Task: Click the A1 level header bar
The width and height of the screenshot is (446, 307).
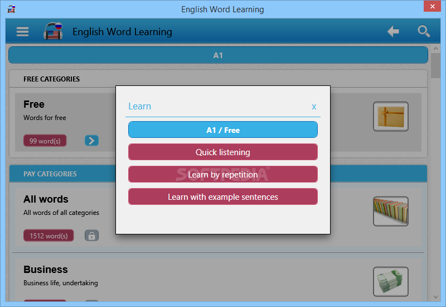Action: click(218, 55)
